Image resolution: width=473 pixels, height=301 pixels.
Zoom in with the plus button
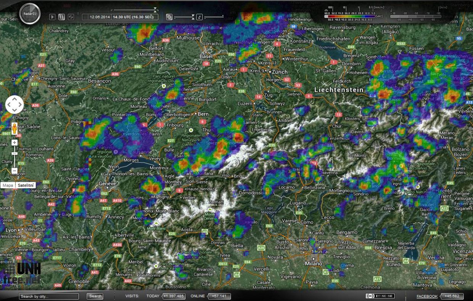14,142
